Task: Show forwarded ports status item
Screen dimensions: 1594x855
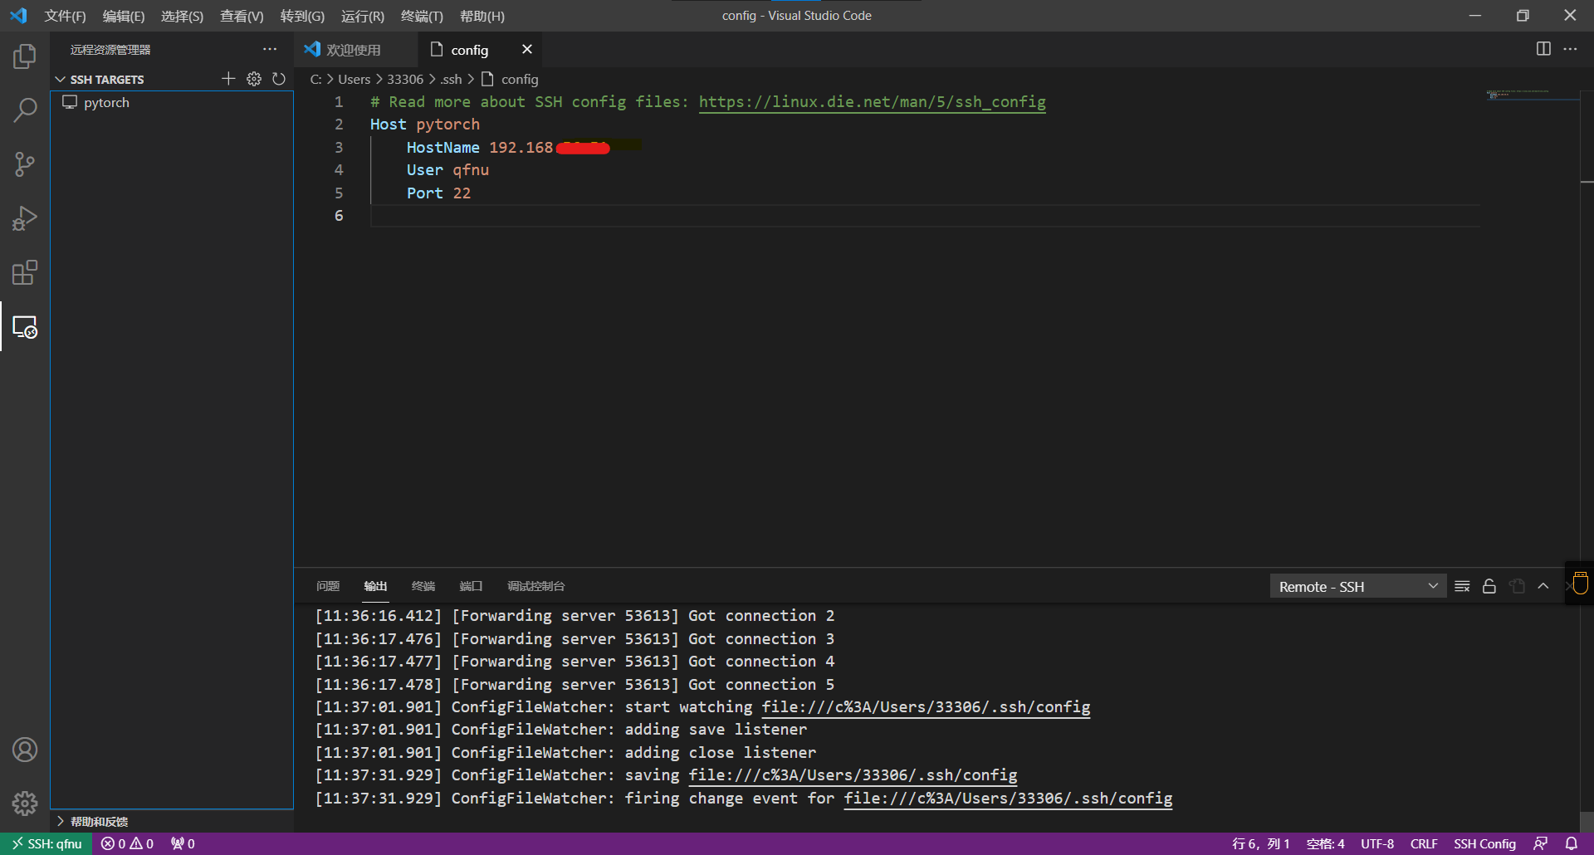Action: 183,843
